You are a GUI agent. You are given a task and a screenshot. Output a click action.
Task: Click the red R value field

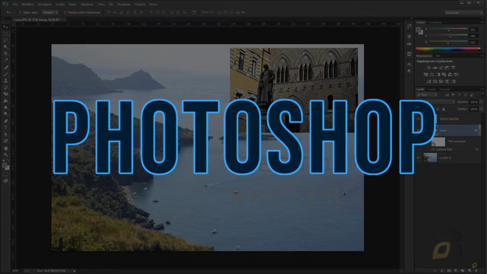click(473, 29)
